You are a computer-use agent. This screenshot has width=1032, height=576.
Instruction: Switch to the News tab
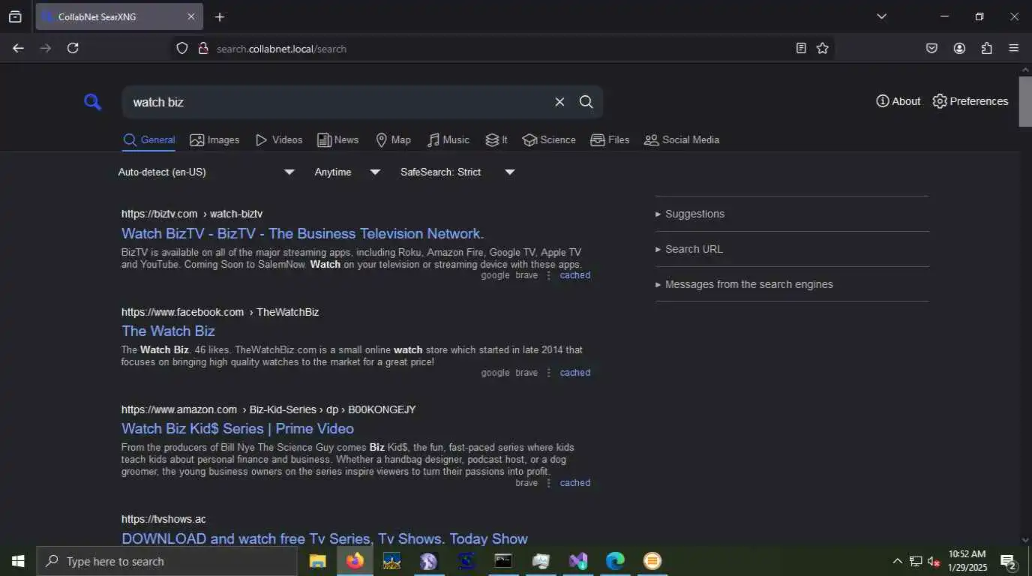point(337,140)
